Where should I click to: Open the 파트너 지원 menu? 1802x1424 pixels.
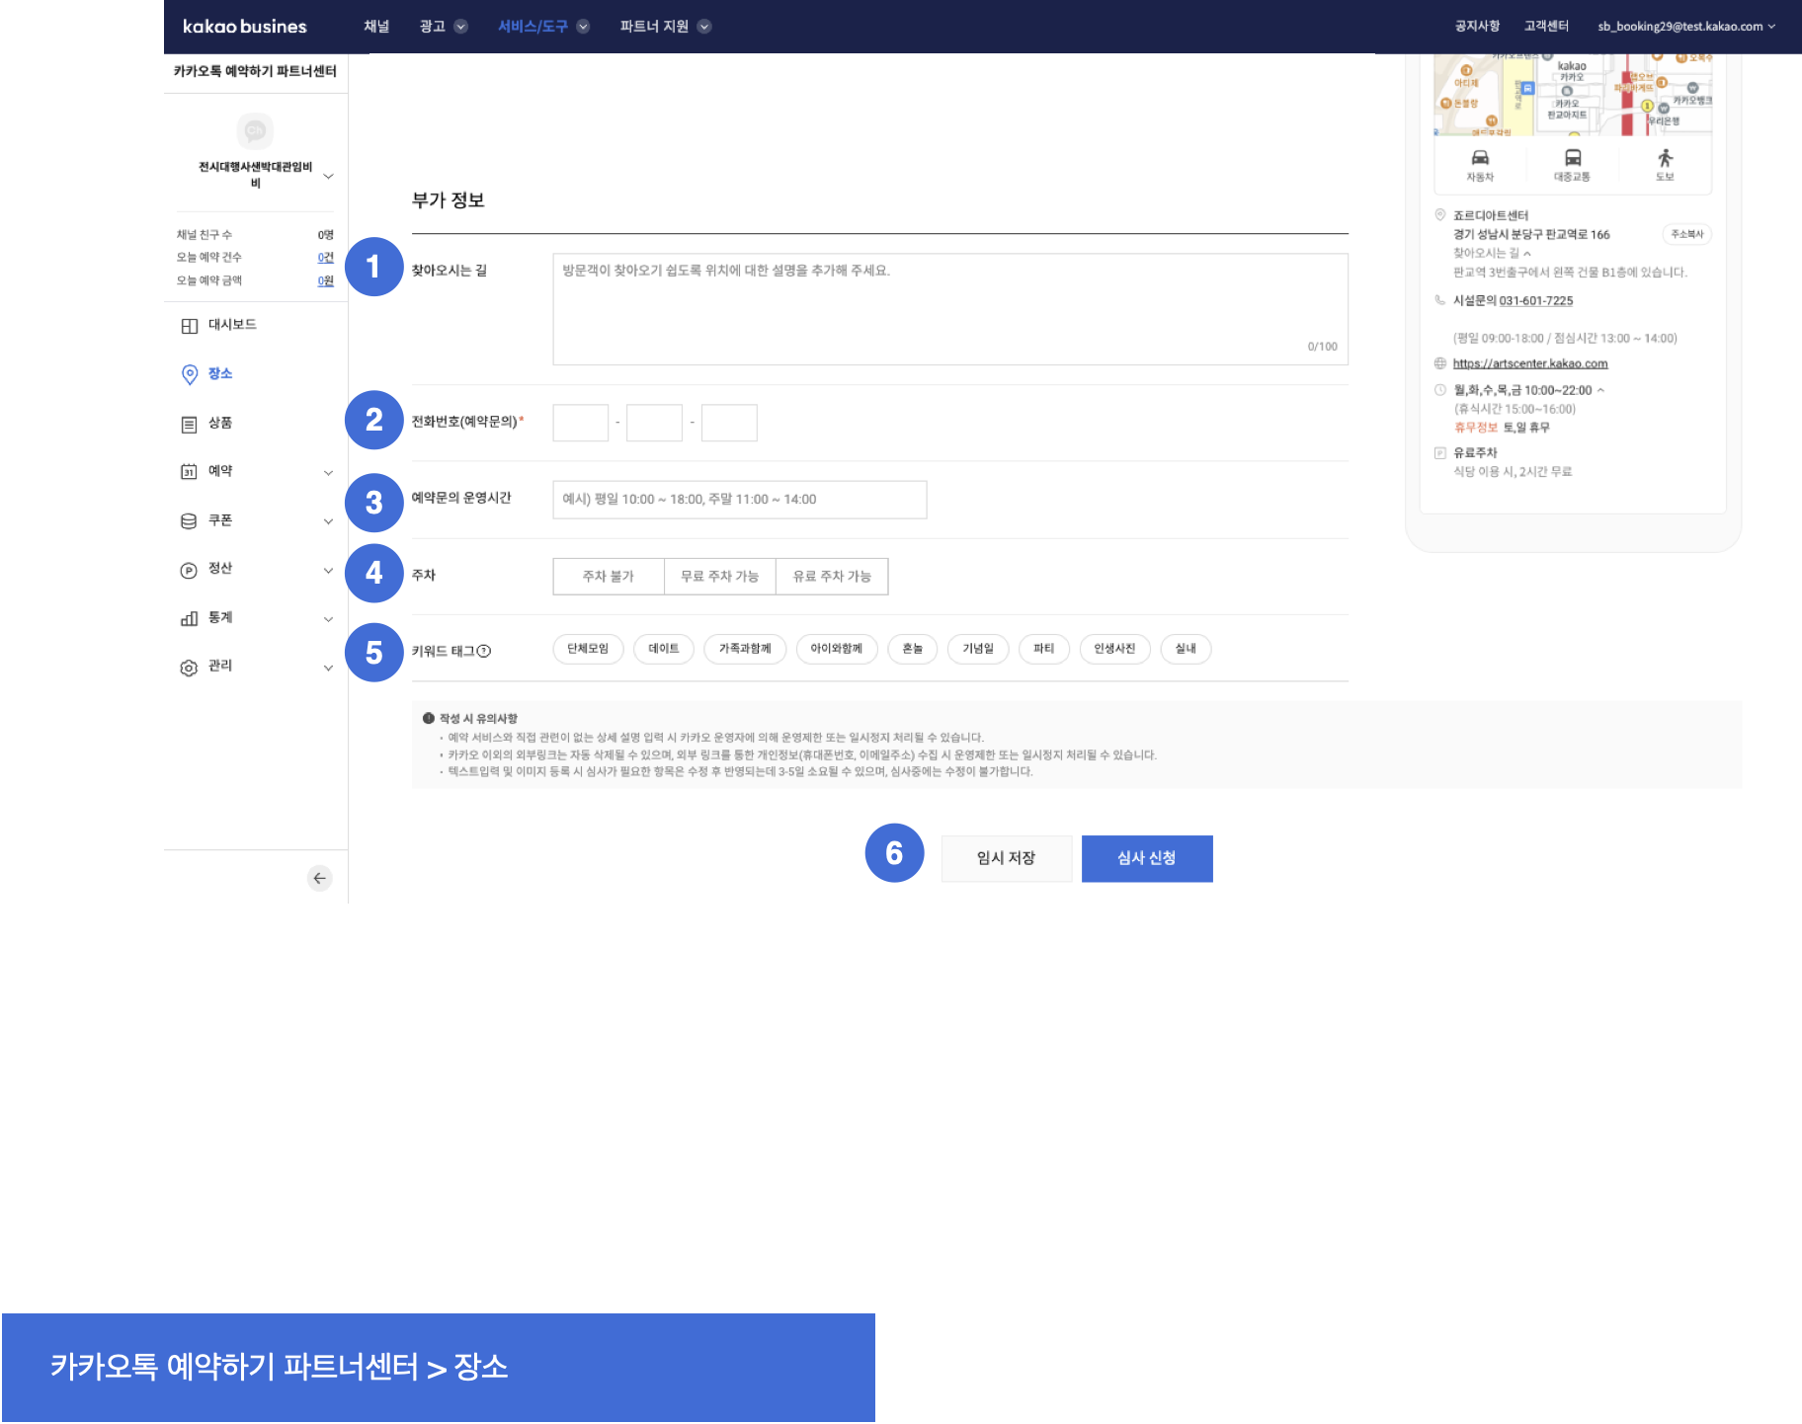pyautogui.click(x=664, y=27)
